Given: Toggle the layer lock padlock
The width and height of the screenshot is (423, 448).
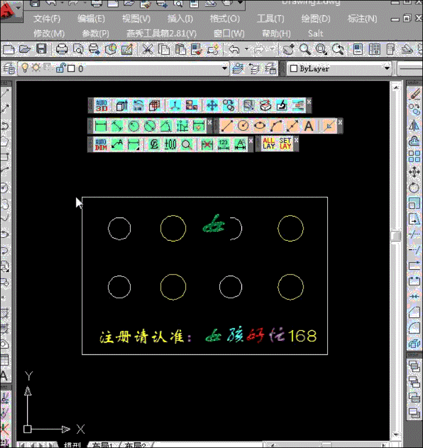Looking at the screenshot, I should click(x=60, y=68).
